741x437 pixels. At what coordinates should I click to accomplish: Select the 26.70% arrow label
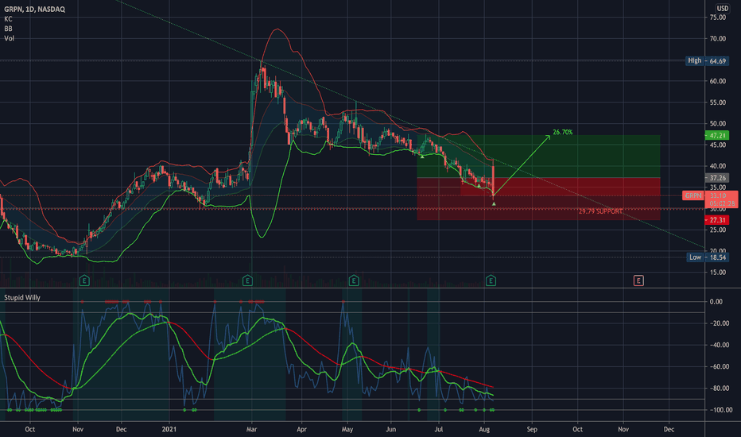562,132
